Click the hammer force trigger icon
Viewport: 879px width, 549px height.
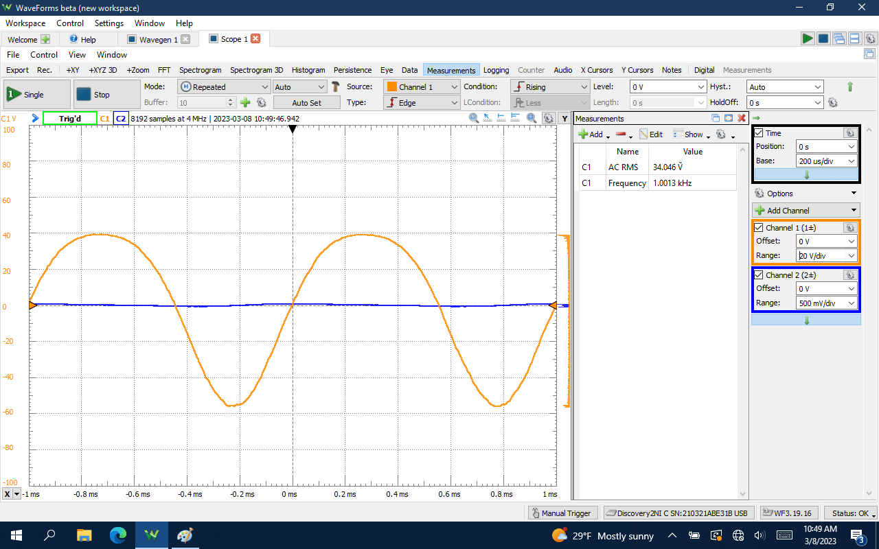pos(336,86)
